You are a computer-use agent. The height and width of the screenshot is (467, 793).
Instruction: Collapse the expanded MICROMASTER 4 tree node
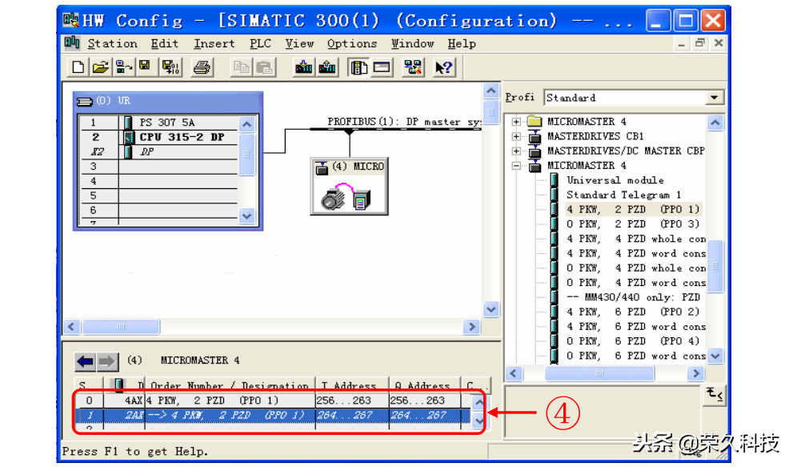[x=517, y=166]
